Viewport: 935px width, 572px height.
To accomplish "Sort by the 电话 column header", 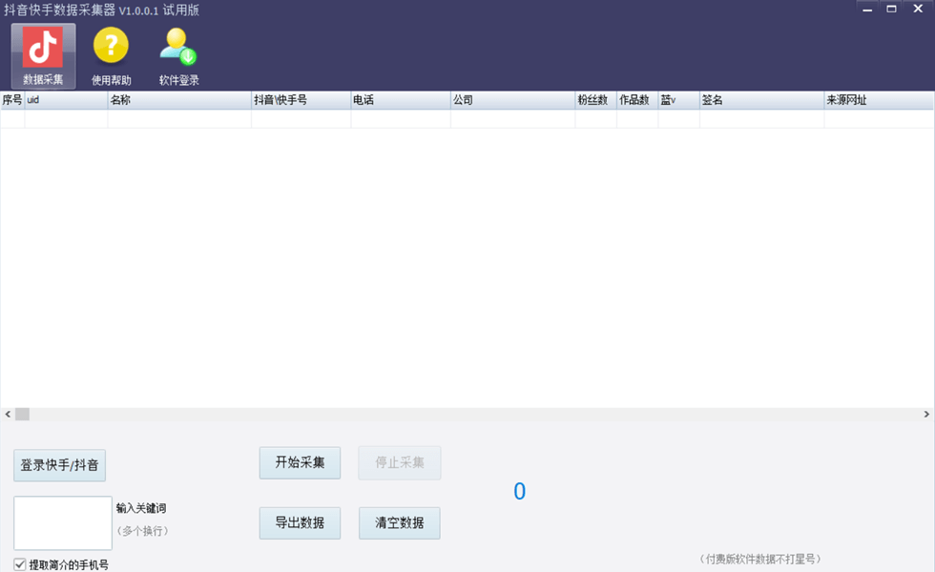I will (x=401, y=100).
